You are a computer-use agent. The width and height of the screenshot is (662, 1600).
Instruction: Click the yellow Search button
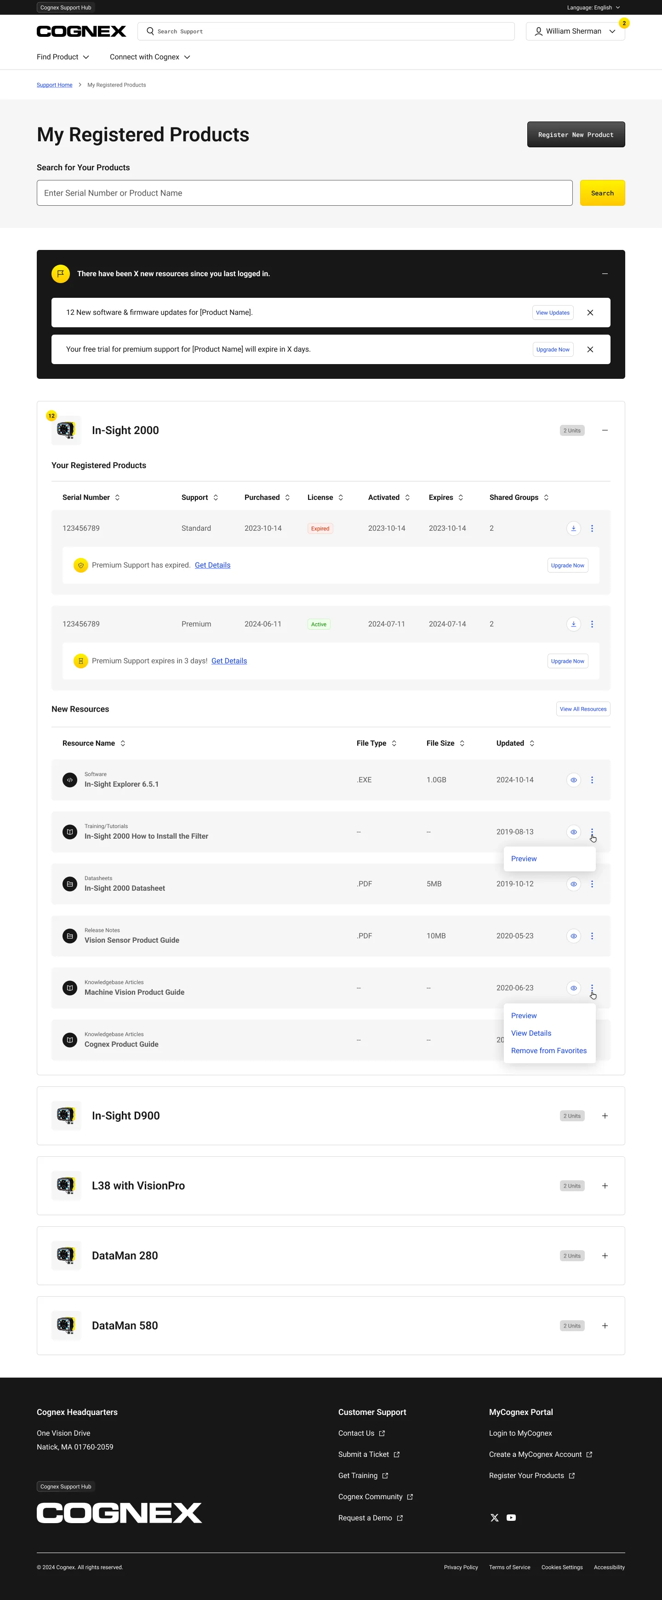602,193
